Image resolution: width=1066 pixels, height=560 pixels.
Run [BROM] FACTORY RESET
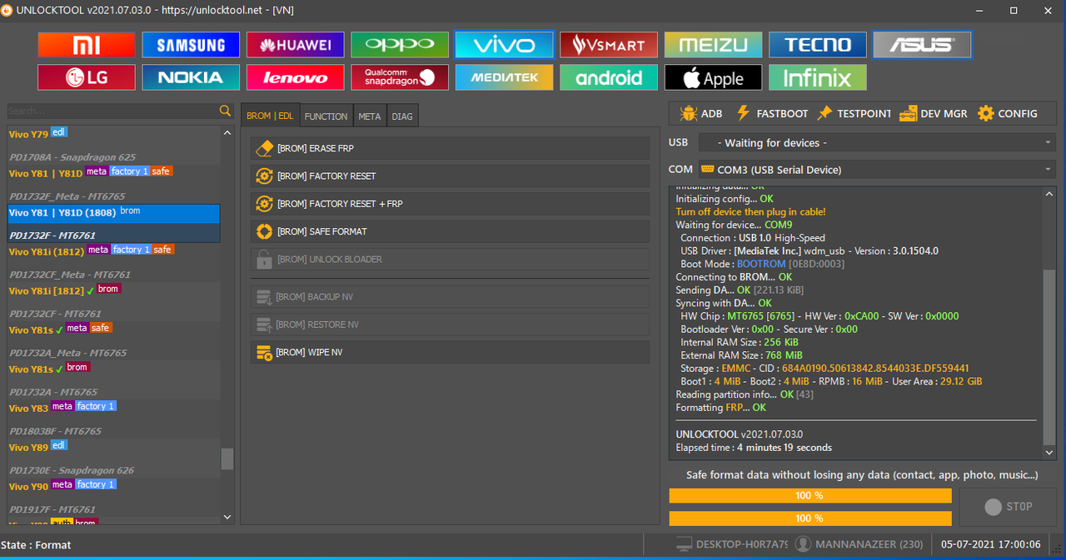pyautogui.click(x=450, y=176)
